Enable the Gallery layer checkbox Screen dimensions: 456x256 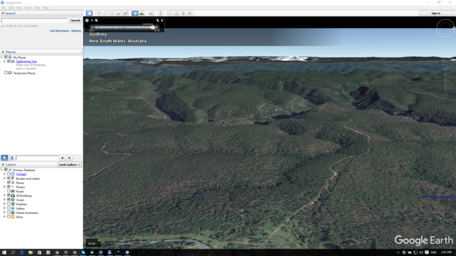point(9,208)
